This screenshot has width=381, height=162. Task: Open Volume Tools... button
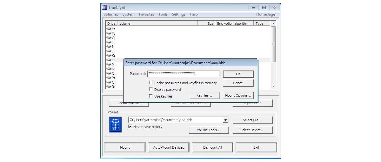pos(209,130)
